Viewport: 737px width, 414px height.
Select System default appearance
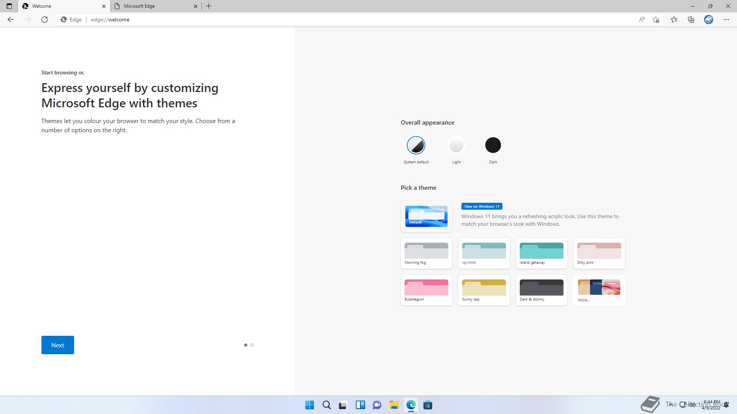point(416,145)
